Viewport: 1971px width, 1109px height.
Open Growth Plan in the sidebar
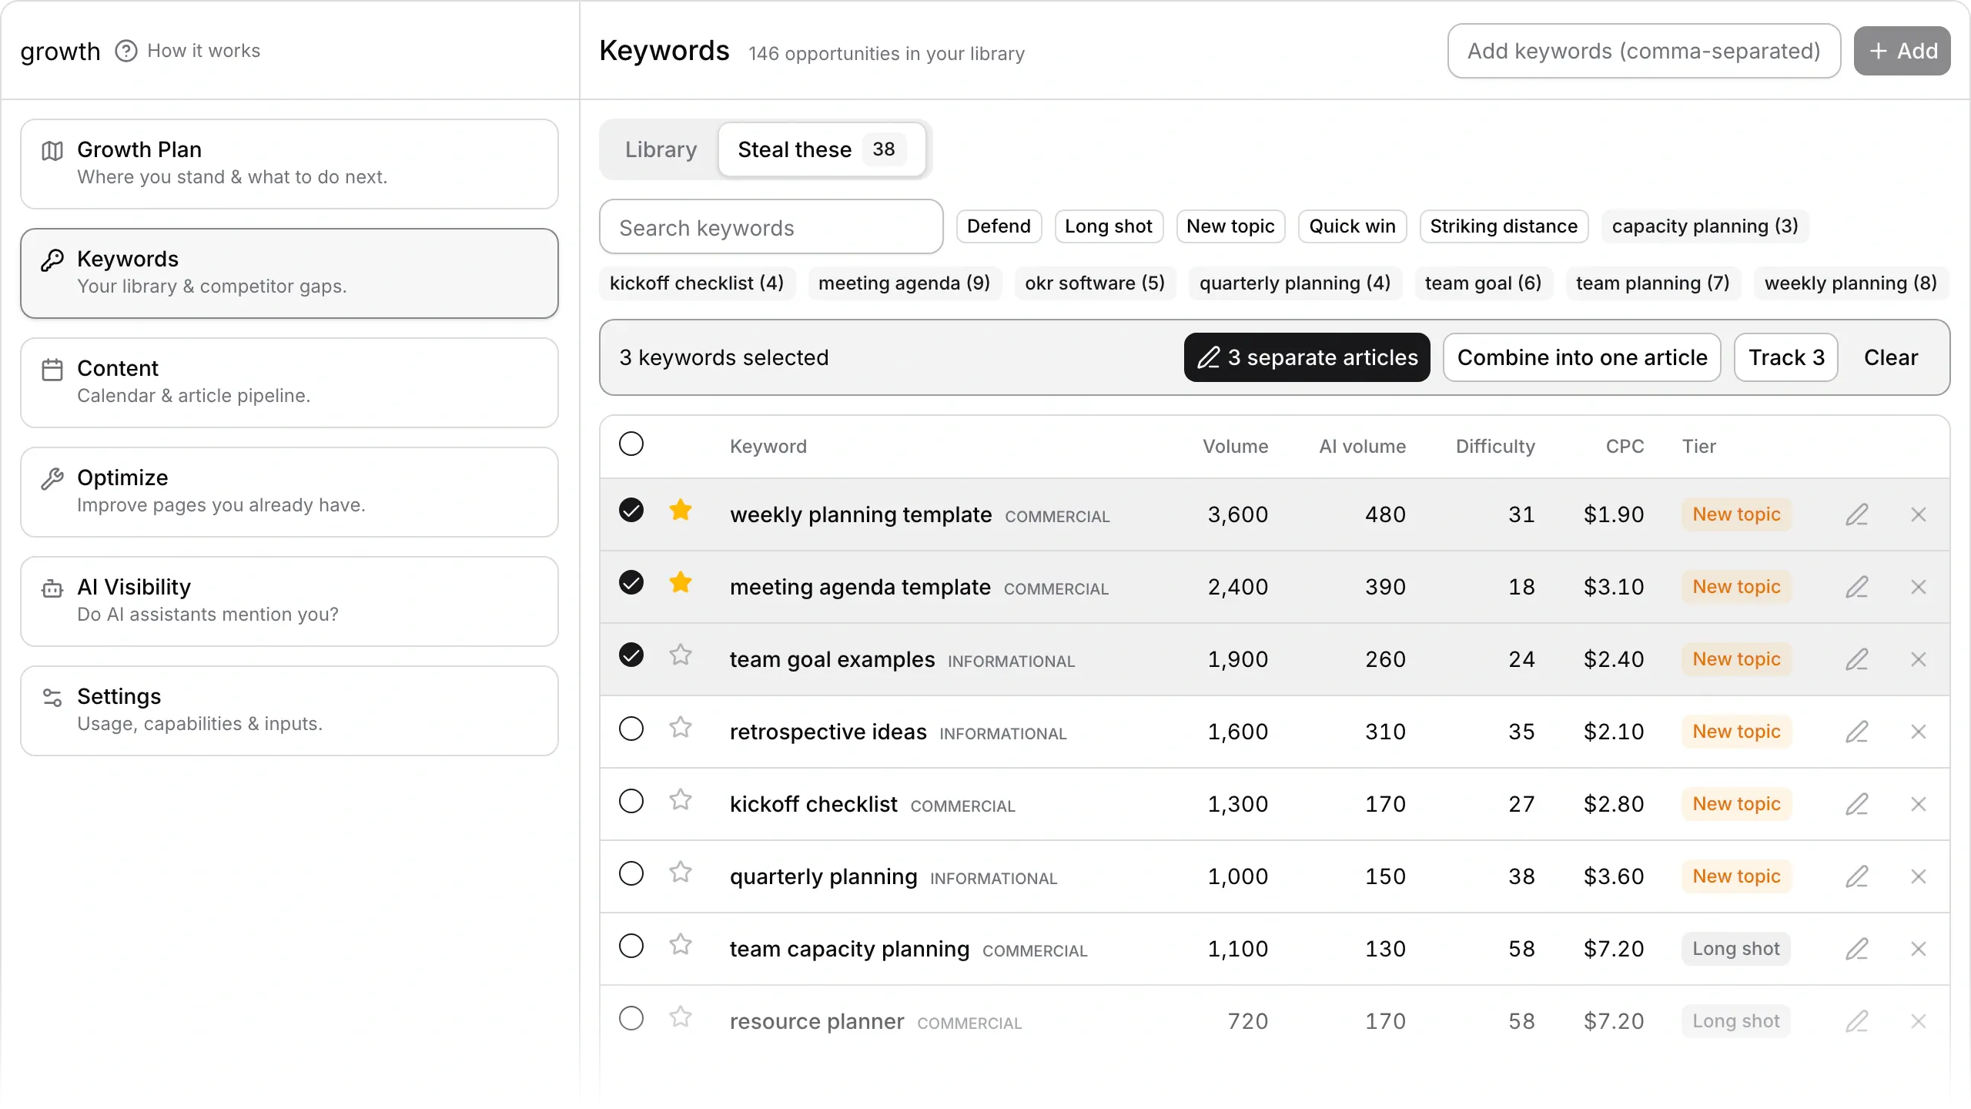[289, 163]
